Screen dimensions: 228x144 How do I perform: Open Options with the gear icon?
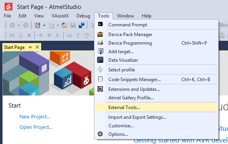pyautogui.click(x=100, y=134)
